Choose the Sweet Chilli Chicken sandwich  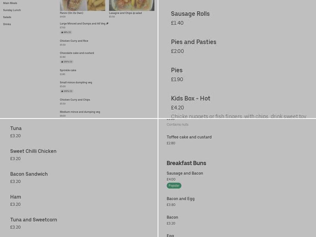[x=33, y=151]
